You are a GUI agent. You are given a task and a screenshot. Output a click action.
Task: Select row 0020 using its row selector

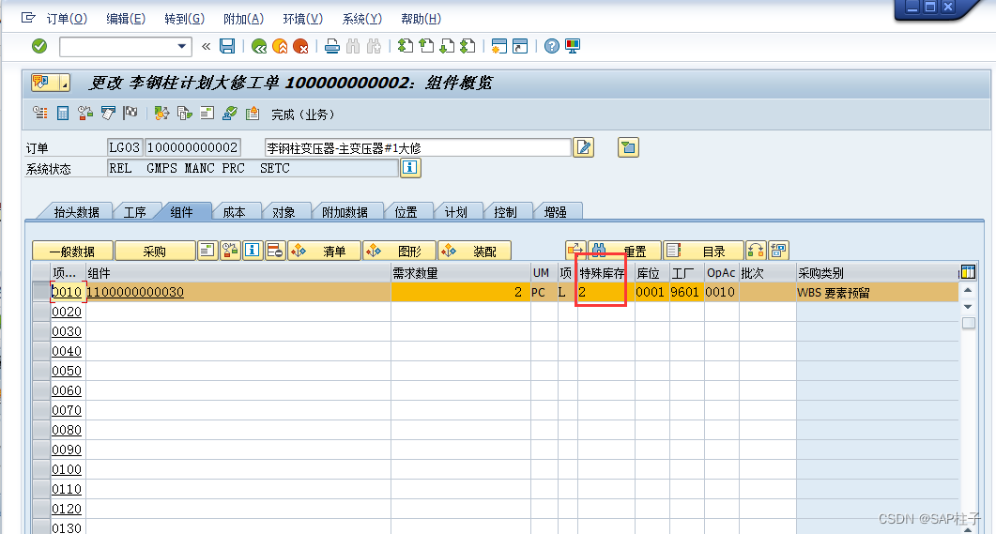click(x=41, y=312)
